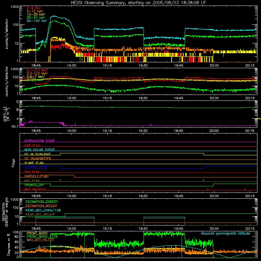
Task: Select the FLARE_FLAG label
Action: (x=34, y=163)
